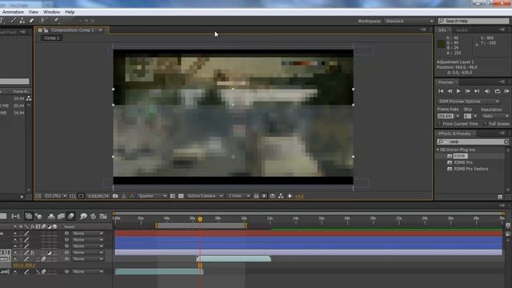Viewport: 512px width, 288px height.
Task: Select the Eraser tool
Action: (x=32, y=21)
